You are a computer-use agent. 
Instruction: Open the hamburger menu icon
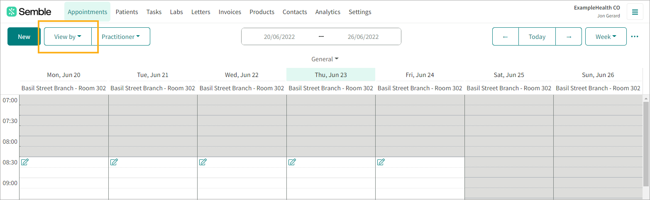coord(635,12)
